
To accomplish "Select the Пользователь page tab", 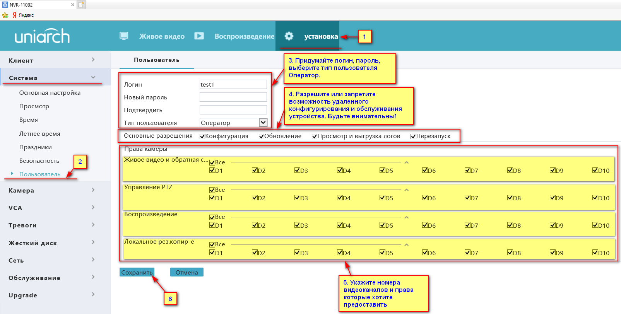I will click(156, 60).
